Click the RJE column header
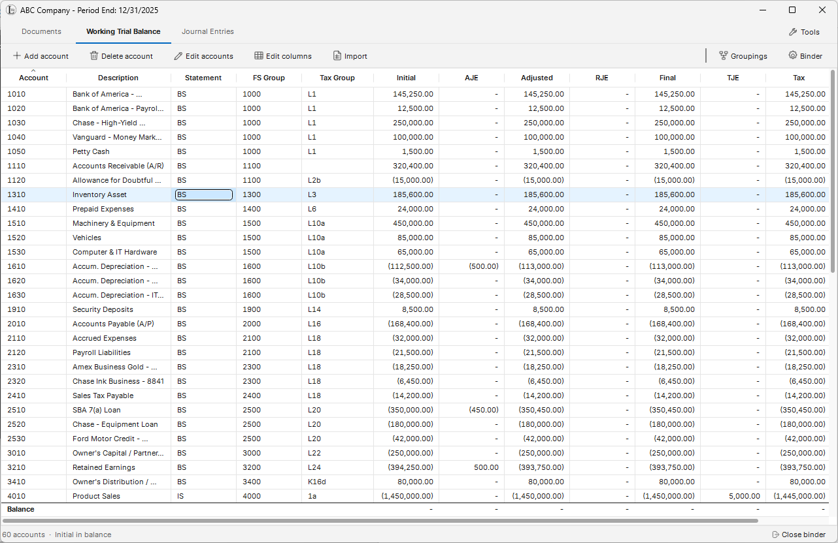838x543 pixels. (602, 78)
